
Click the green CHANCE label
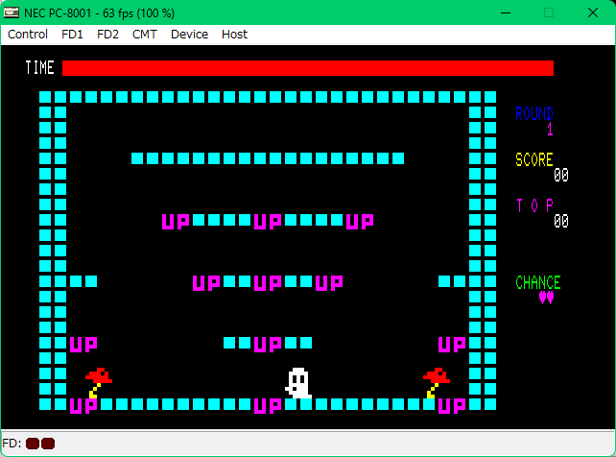(x=537, y=282)
